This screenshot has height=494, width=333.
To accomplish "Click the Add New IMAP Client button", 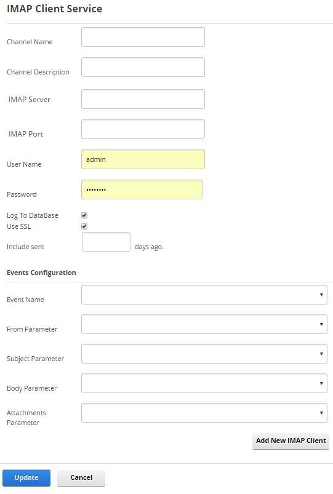I will click(291, 440).
